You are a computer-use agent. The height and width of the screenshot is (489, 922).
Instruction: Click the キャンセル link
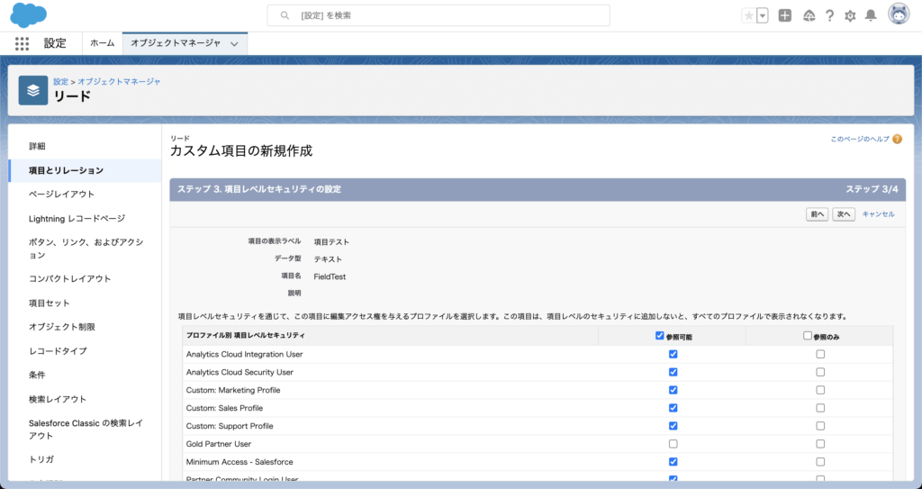[878, 214]
